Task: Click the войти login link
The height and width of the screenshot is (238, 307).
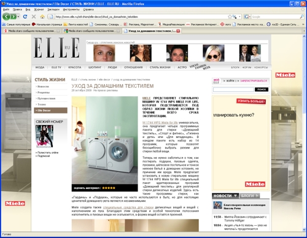Action: coord(230,81)
